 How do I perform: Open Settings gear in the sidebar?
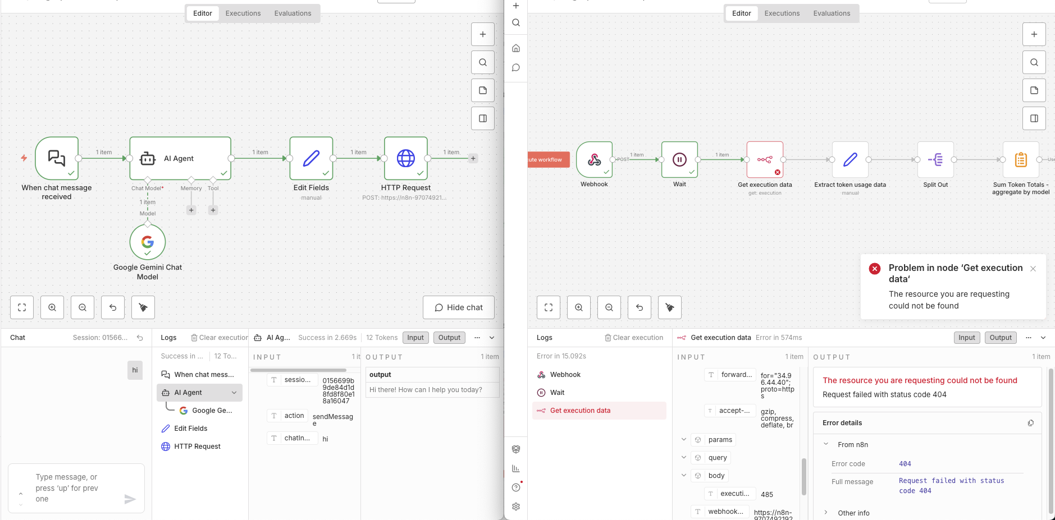516,507
